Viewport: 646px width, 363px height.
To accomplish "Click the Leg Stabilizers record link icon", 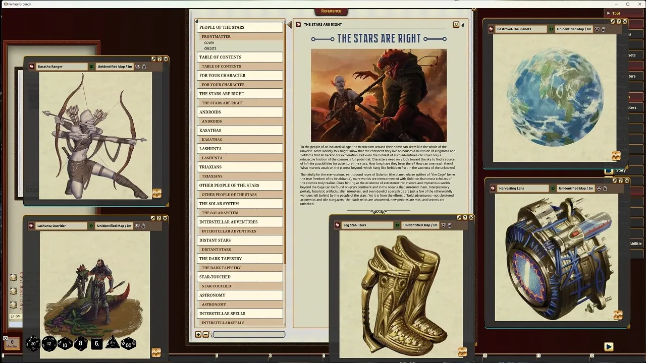I will coord(338,225).
